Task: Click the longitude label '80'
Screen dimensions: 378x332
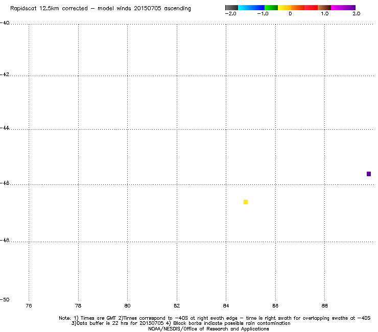Action: (x=127, y=306)
